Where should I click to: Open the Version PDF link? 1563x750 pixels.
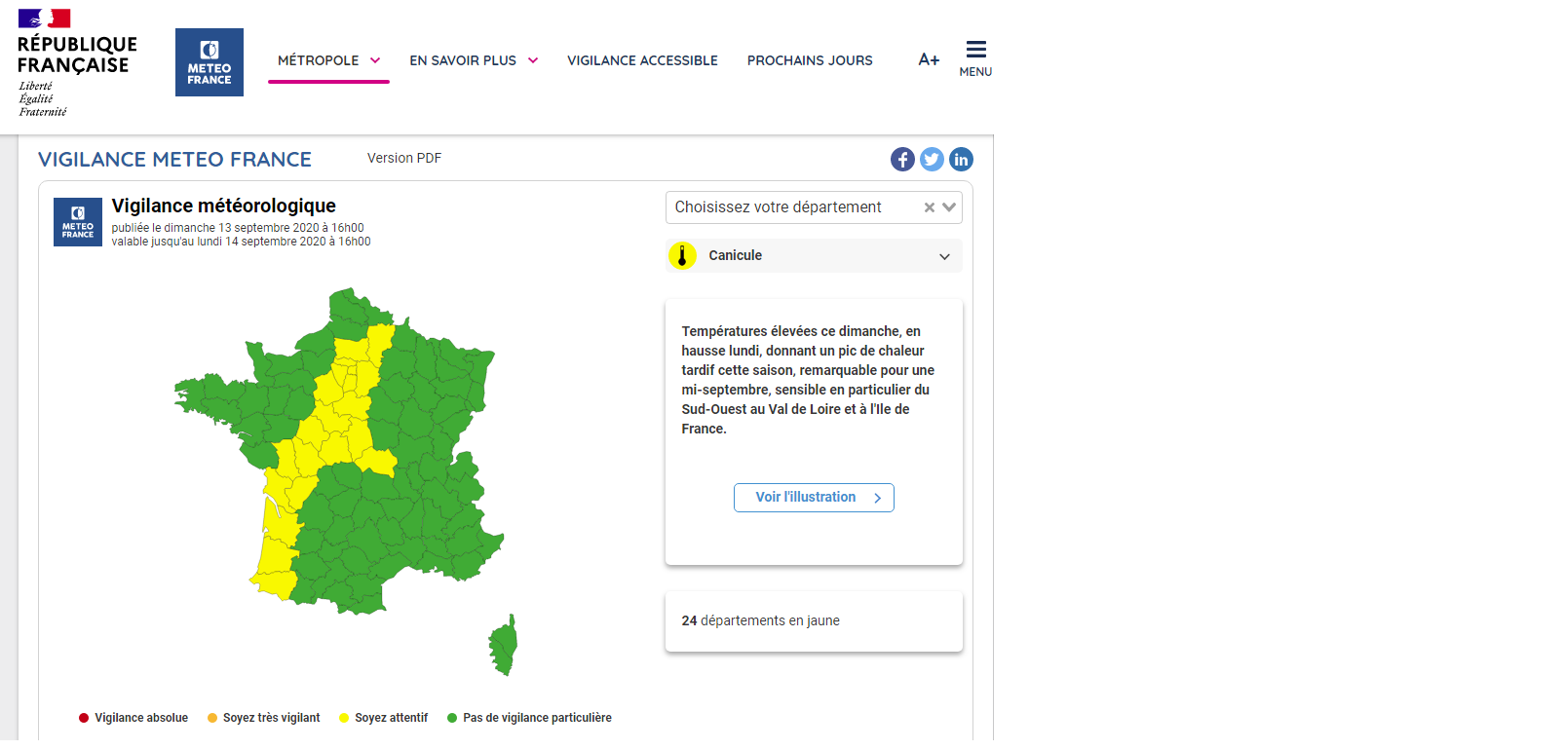click(x=404, y=158)
